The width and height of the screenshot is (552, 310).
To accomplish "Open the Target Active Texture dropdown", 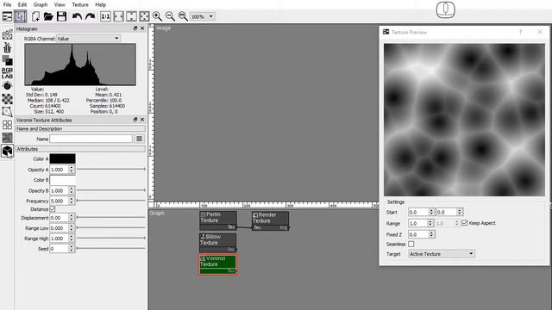I will (x=442, y=254).
